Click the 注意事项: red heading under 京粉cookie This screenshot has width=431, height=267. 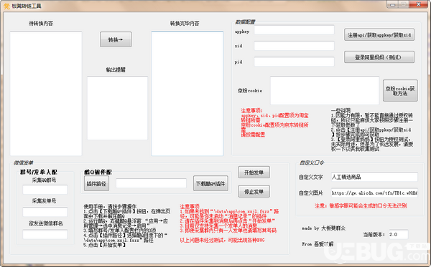tap(252, 110)
